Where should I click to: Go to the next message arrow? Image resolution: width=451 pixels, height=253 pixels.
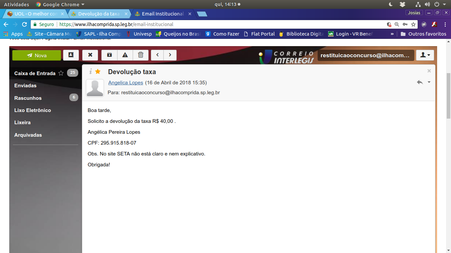point(170,55)
